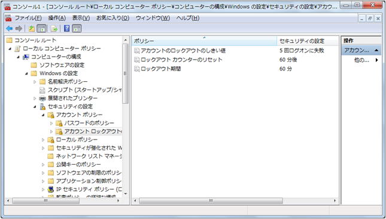
Task: Select ソフトウェアの設定 tree item
Action: tap(62, 65)
